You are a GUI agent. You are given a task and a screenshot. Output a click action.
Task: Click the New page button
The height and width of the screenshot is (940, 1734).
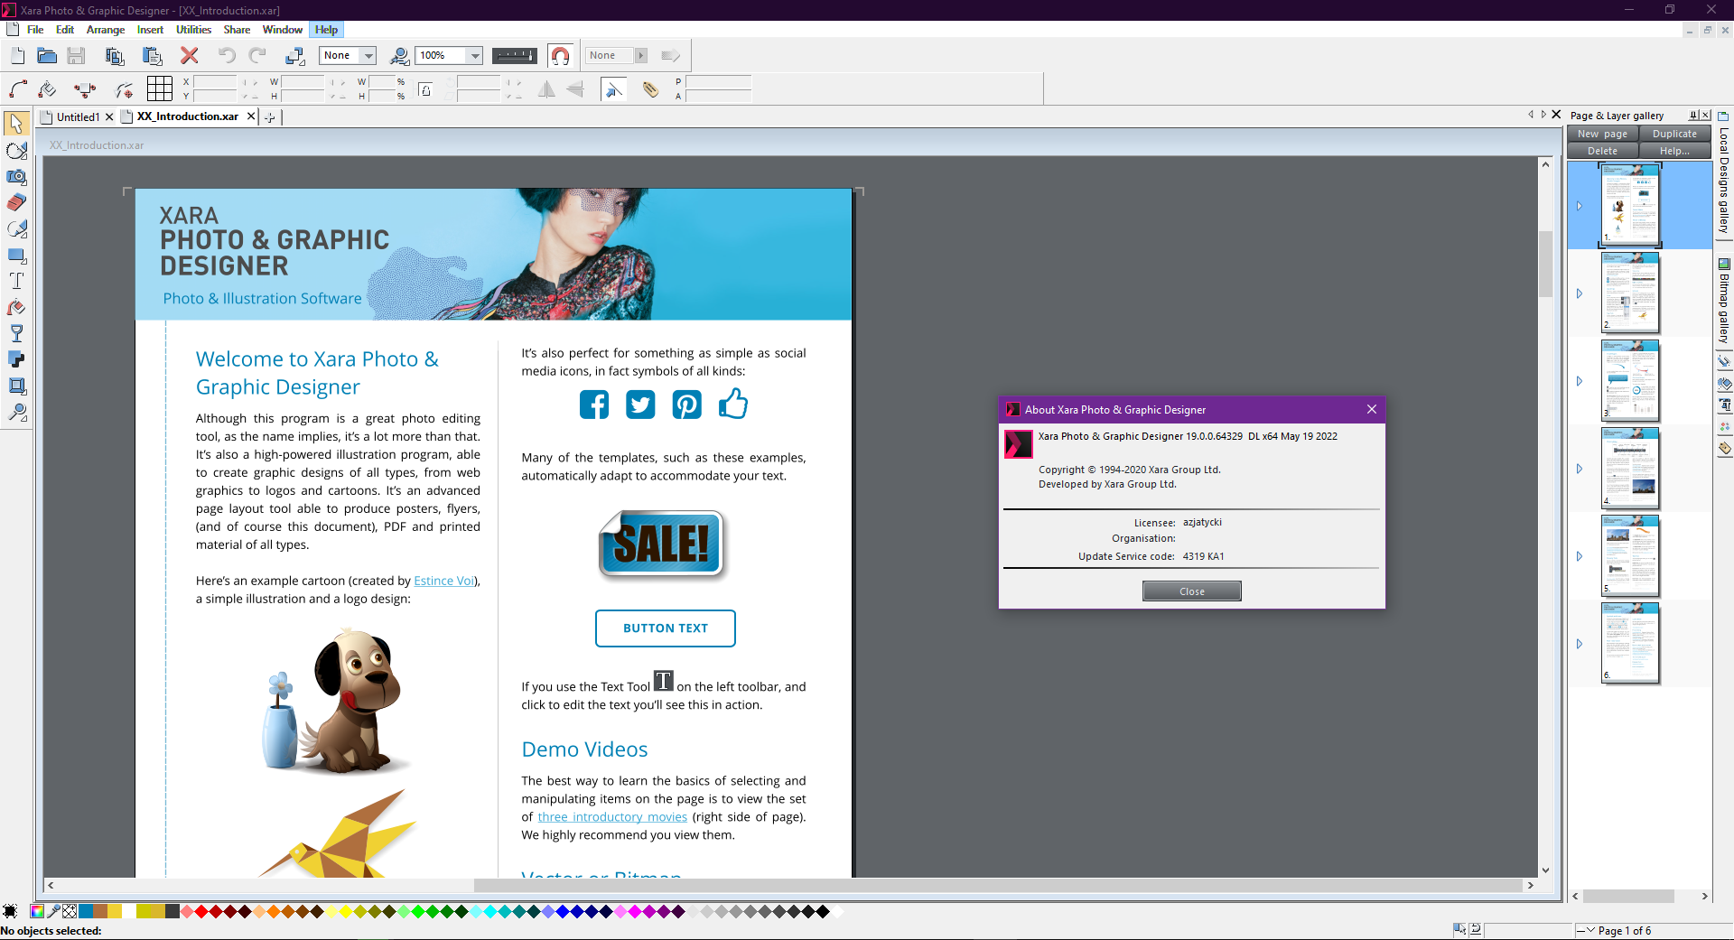point(1603,134)
